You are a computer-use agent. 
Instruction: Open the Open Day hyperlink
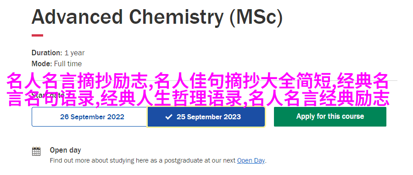tap(251, 160)
